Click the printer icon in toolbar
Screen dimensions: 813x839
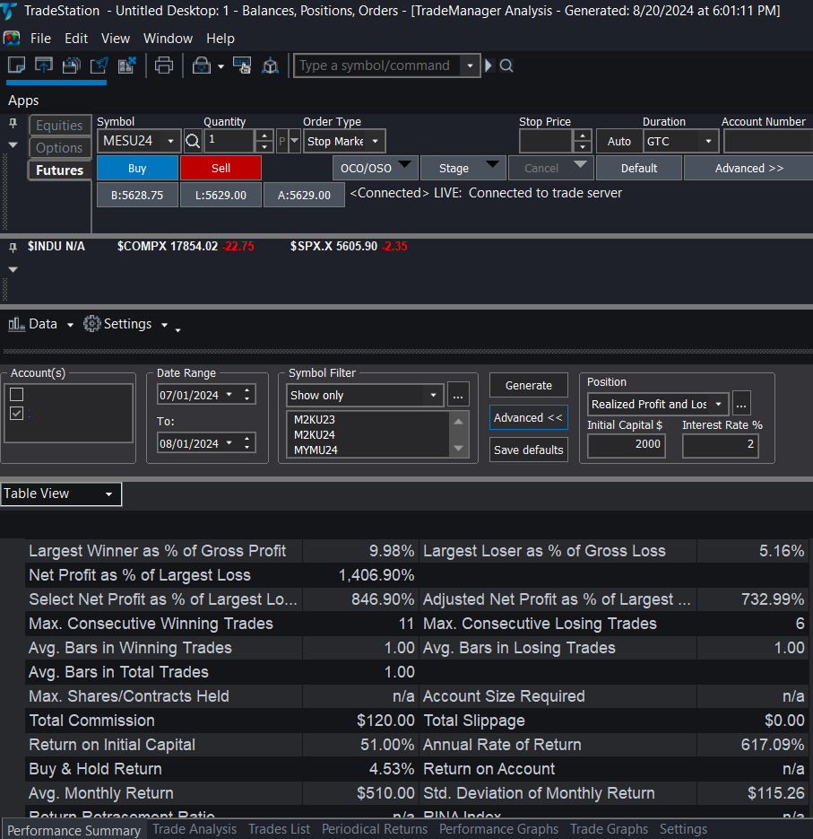pos(163,66)
